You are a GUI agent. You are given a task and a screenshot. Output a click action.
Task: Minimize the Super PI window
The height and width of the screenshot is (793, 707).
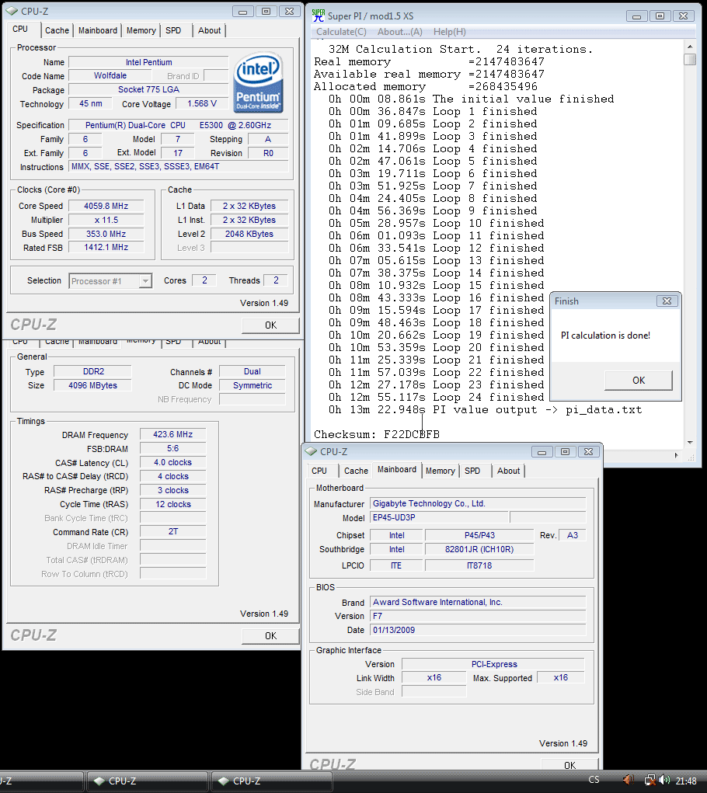[x=637, y=16]
